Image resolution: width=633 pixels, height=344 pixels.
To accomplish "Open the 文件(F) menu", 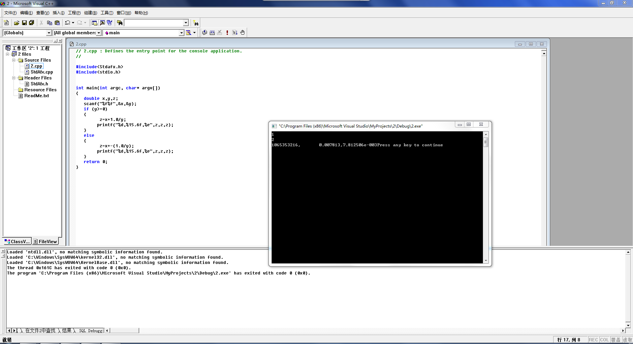I will 10,13.
